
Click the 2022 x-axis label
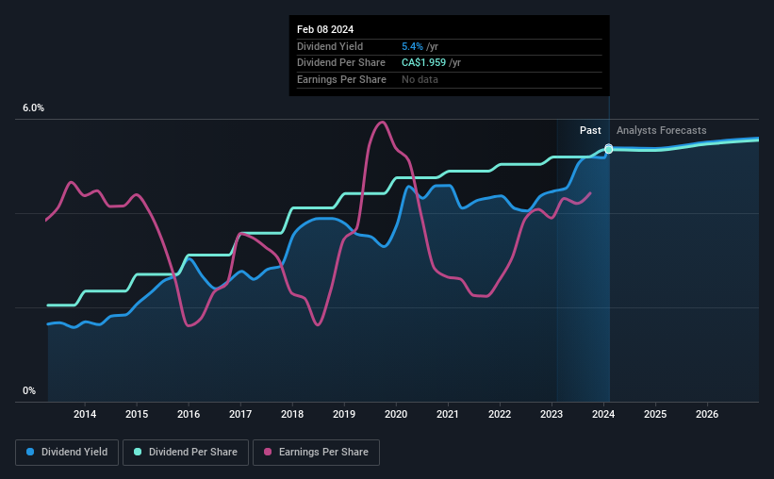(x=500, y=414)
